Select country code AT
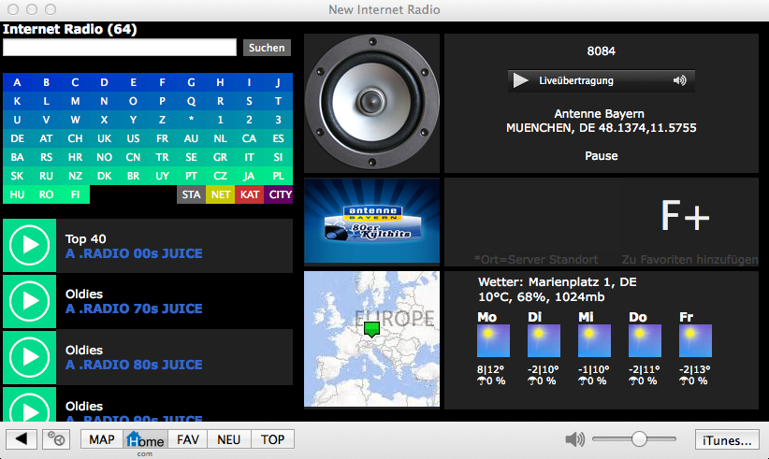Screen dimensions: 769x459 [46, 138]
